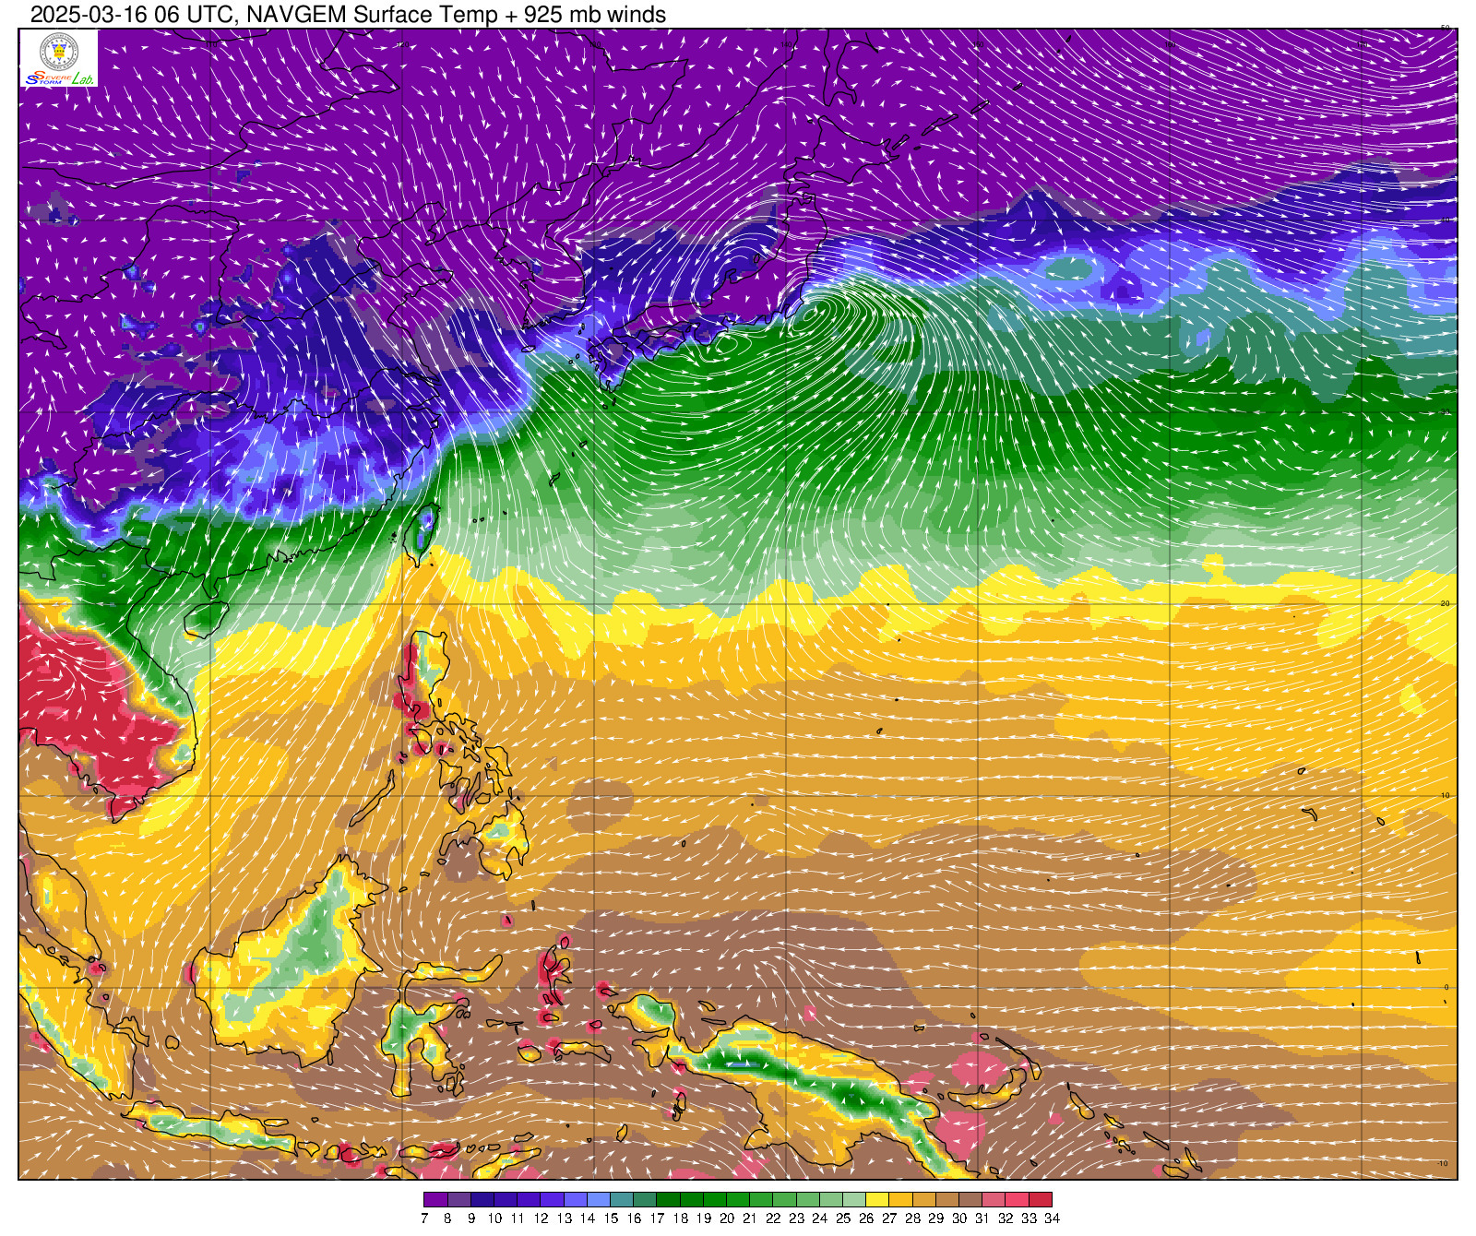Pick the red swatch between 33 and 34

coord(1040,1199)
